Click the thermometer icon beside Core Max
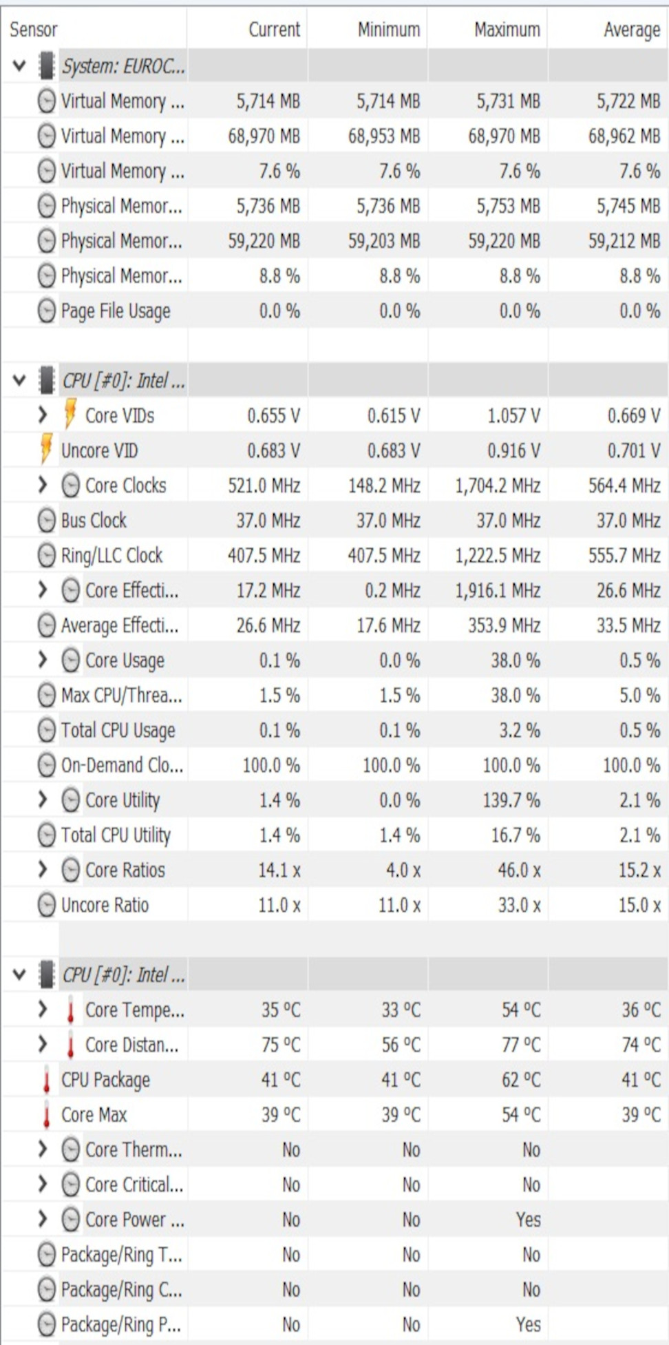 [46, 1115]
